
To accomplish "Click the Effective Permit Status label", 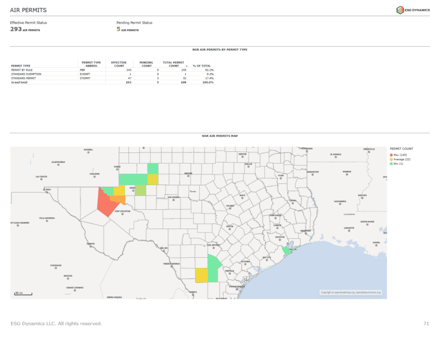I will pos(28,23).
